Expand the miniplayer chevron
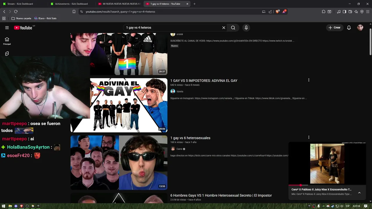Viewport: 372px width, 209px height. pos(359,193)
